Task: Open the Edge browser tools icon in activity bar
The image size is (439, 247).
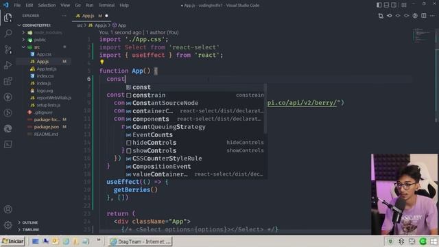Action: click(8, 128)
